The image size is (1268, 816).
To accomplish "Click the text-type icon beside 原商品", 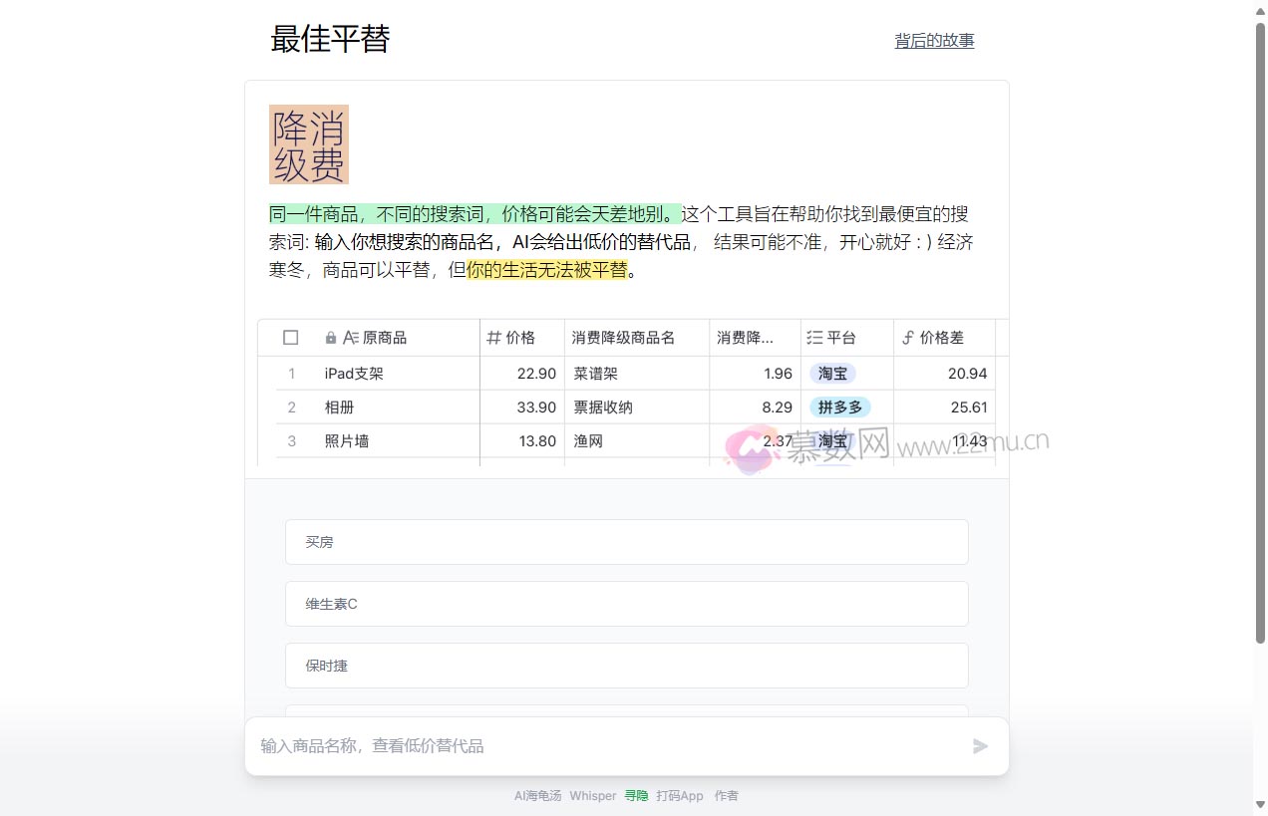I will click(x=351, y=338).
